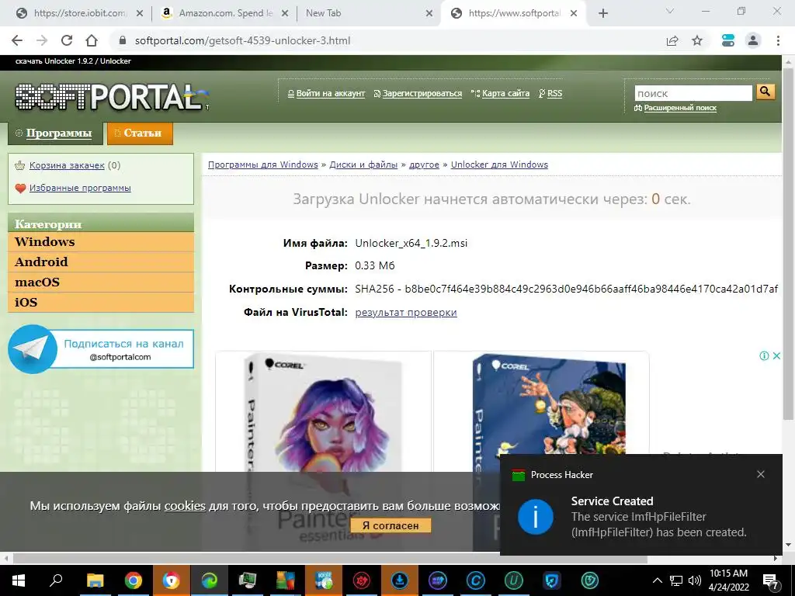
Task: Open a new browser tab
Action: coord(602,13)
